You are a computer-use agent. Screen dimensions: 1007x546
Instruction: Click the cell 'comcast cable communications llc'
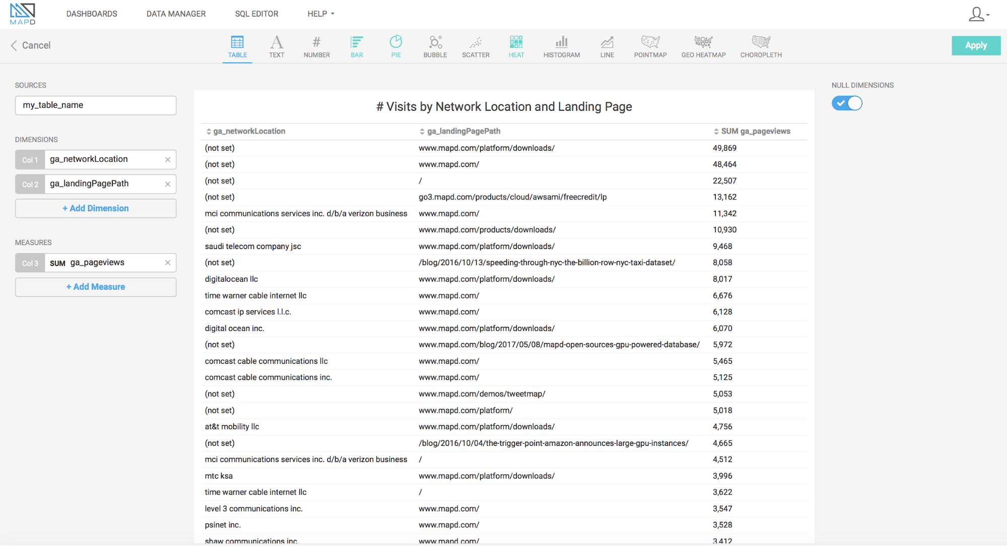pos(266,361)
